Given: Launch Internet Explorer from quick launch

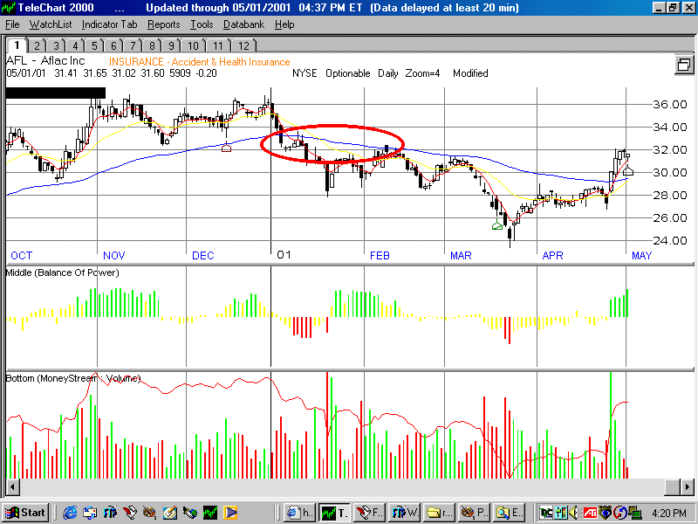Looking at the screenshot, I should 70,513.
